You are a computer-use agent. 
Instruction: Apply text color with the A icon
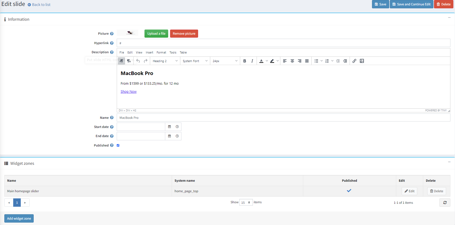tap(261, 61)
